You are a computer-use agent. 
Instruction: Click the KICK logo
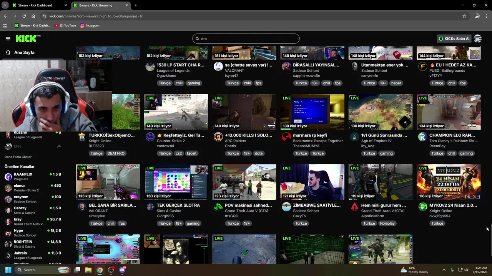point(28,38)
